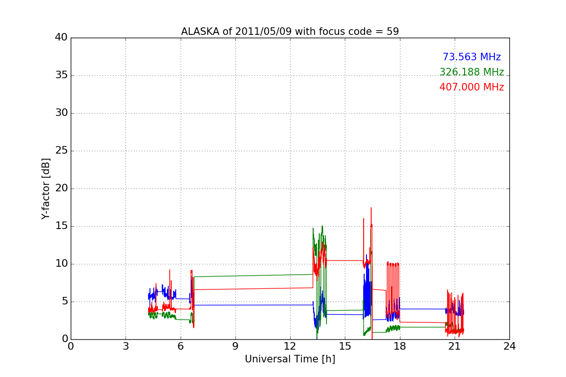Select the red '407.000 MHz' legend label
Image resolution: width=566 pixels, height=377 pixels.
pyautogui.click(x=472, y=87)
